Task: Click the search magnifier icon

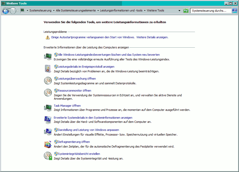Action: pos(235,10)
